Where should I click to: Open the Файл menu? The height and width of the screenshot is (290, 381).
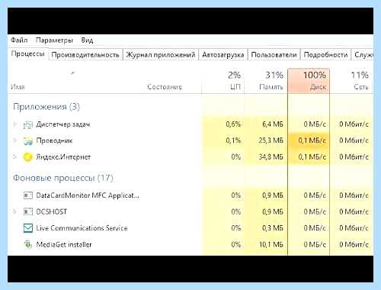(x=19, y=40)
